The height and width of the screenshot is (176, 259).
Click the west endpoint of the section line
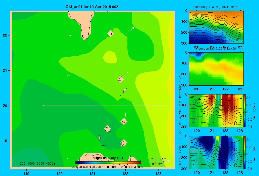pyautogui.click(x=43, y=106)
